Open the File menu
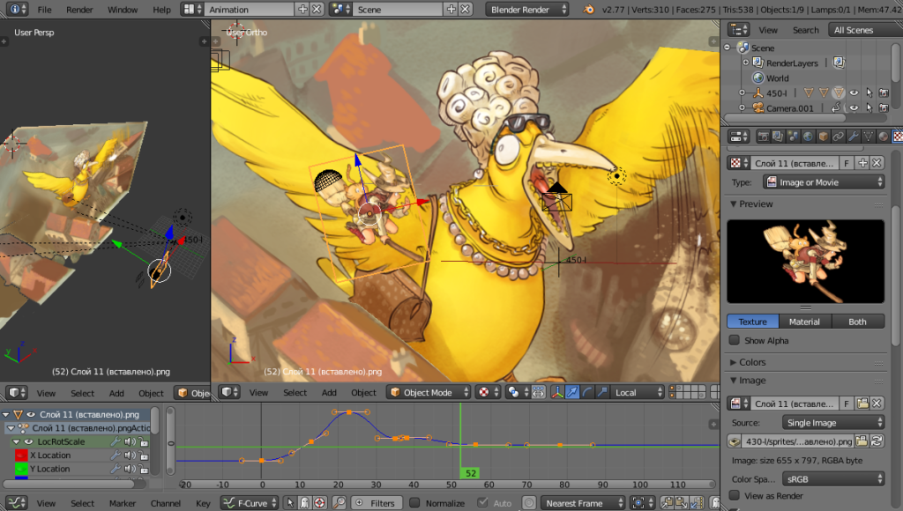This screenshot has width=903, height=511. click(44, 9)
